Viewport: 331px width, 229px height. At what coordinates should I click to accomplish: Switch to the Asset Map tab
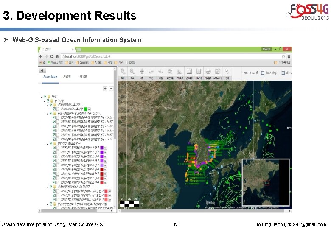pyautogui.click(x=50, y=76)
